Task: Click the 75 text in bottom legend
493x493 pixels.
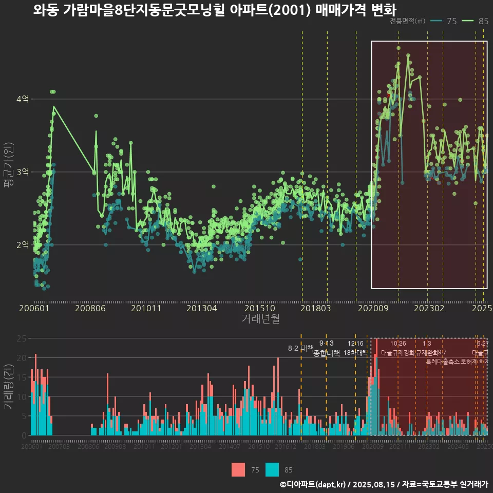Action: click(x=255, y=470)
